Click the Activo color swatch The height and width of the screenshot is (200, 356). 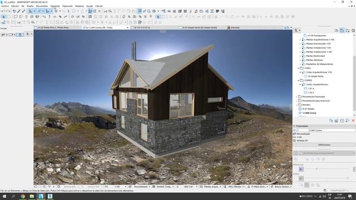coord(301,178)
